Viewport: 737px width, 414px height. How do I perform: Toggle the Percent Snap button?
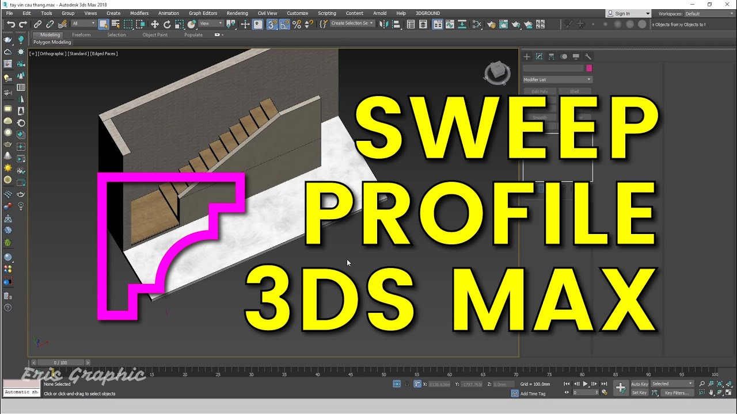tap(297, 24)
